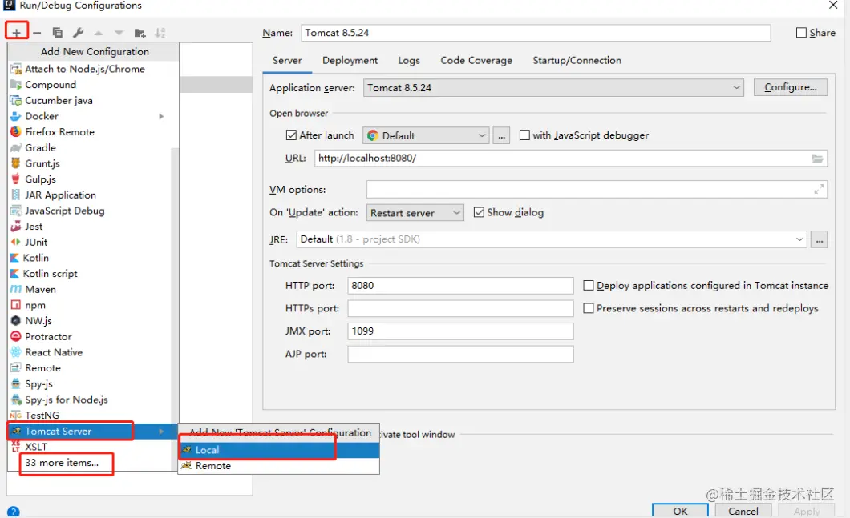This screenshot has width=850, height=518.
Task: Click the wrench edit defaults icon
Action: (78, 33)
